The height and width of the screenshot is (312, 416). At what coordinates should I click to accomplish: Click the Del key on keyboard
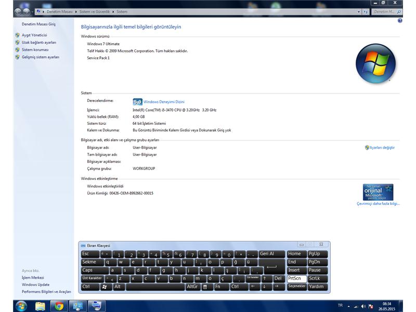click(x=279, y=279)
